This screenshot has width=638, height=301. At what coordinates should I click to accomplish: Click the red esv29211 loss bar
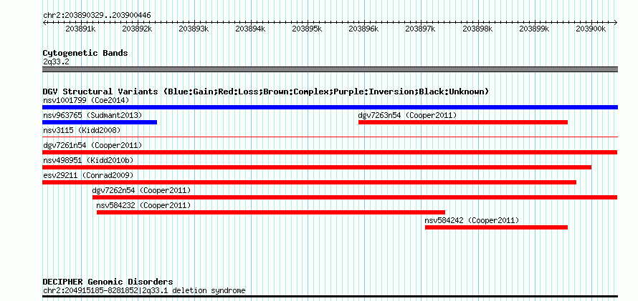coord(309,182)
